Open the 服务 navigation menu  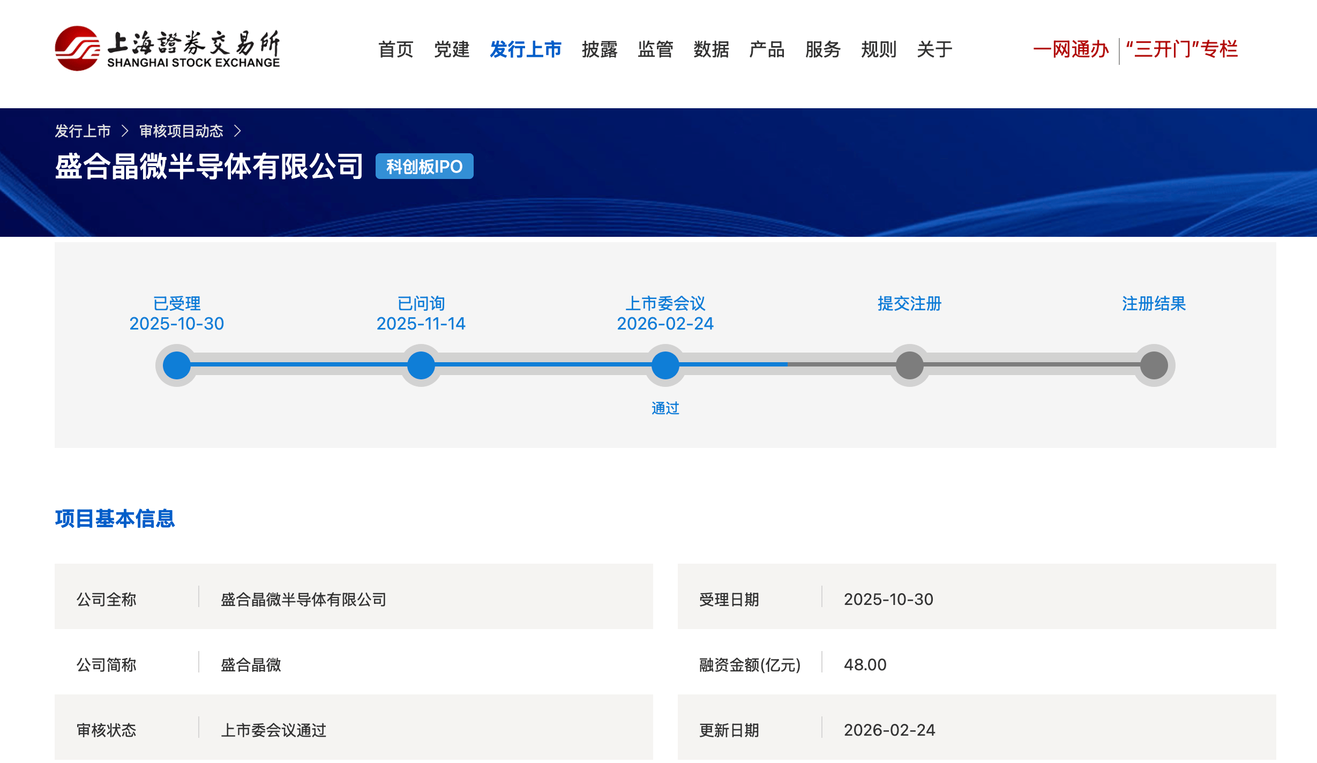click(823, 49)
